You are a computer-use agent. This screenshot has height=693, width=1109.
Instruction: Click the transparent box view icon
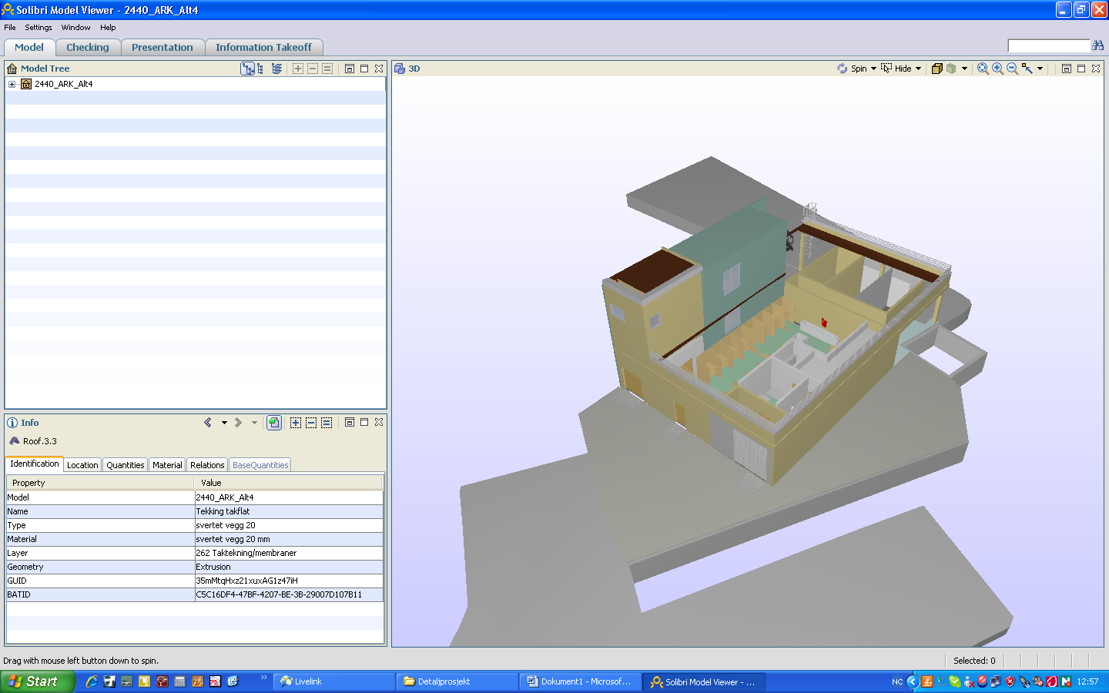[951, 69]
